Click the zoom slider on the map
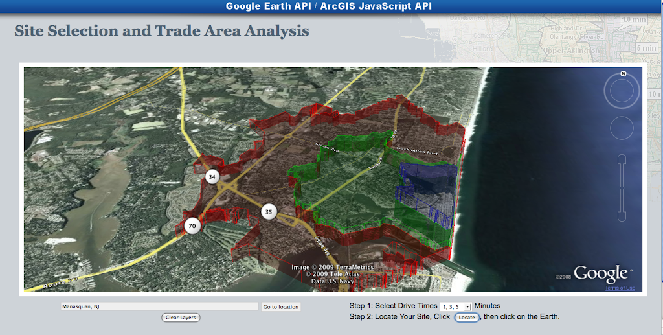The height and width of the screenshot is (335, 663). [x=622, y=188]
